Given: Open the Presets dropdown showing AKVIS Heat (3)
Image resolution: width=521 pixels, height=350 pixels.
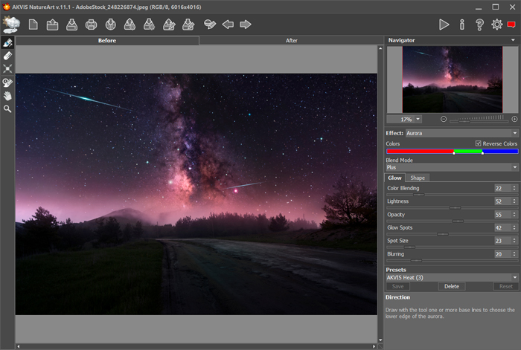Looking at the screenshot, I should click(x=452, y=278).
